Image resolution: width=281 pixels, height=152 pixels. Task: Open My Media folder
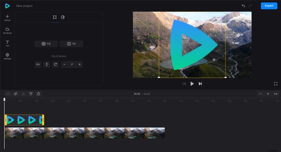coord(7,31)
